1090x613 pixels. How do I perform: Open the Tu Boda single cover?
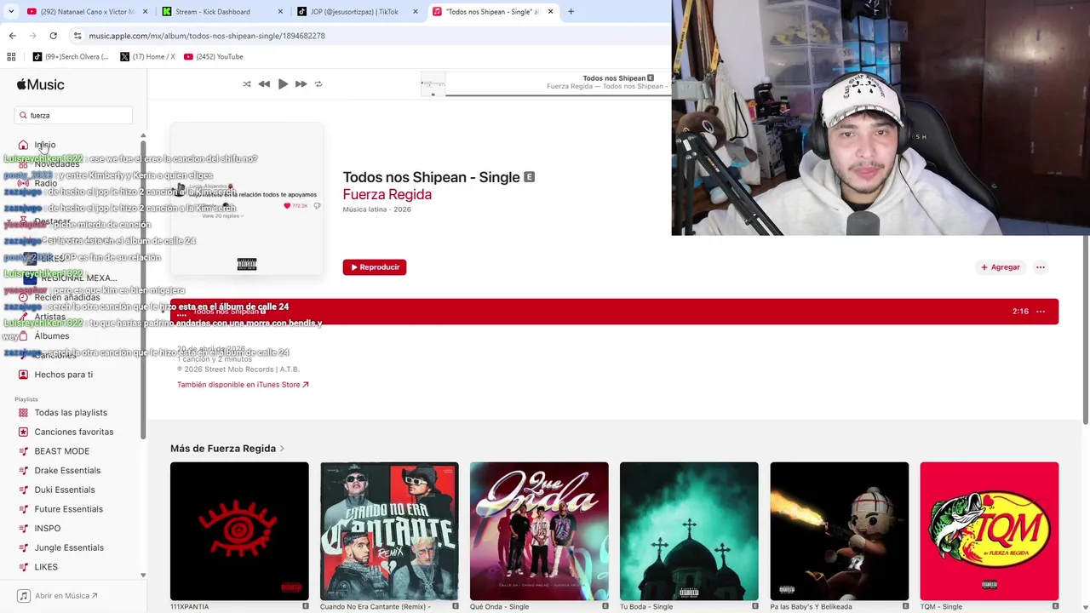[x=689, y=531]
